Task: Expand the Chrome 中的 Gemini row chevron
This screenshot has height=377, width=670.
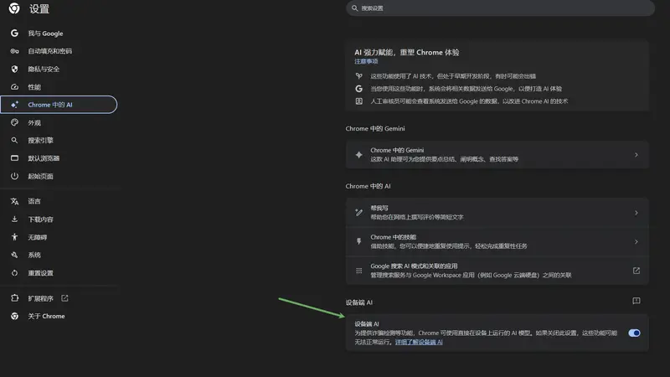Action: tap(636, 155)
